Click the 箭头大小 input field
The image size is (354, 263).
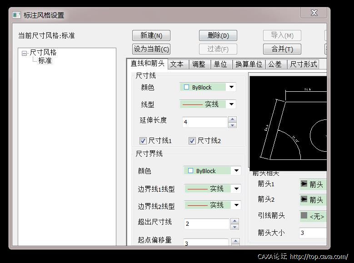pos(313,233)
